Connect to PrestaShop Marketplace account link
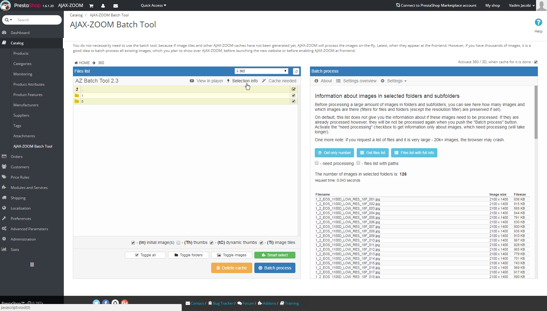Viewport: 547px width, 311px height. tap(436, 5)
